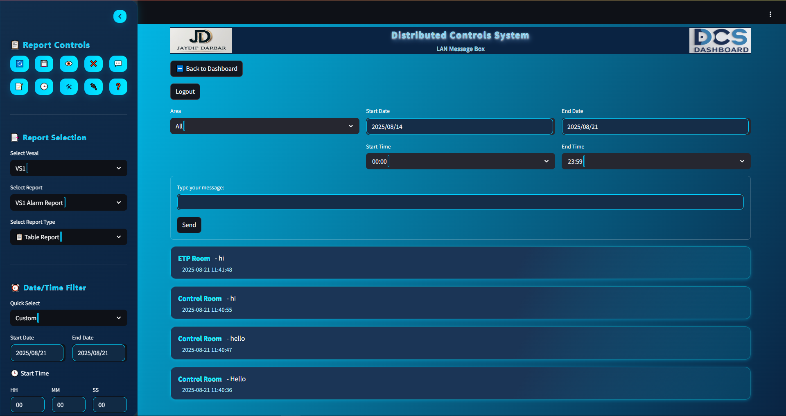The width and height of the screenshot is (786, 416).
Task: Click the notepad with pencil icon
Action: click(19, 87)
